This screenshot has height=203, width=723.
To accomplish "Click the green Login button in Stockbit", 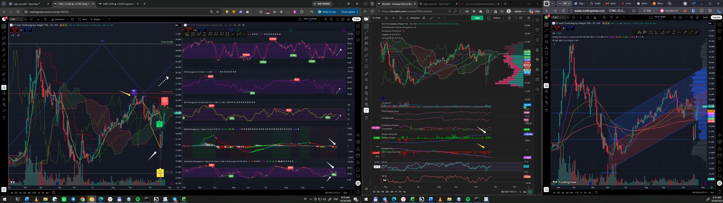I will coord(477,18).
